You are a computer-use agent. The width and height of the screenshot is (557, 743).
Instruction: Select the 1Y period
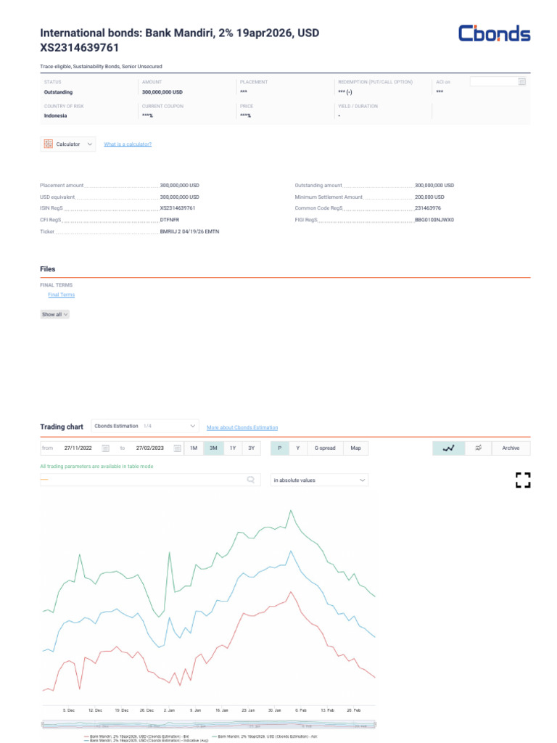tap(233, 448)
